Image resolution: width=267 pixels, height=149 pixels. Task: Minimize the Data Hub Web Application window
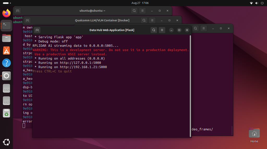[172, 30]
